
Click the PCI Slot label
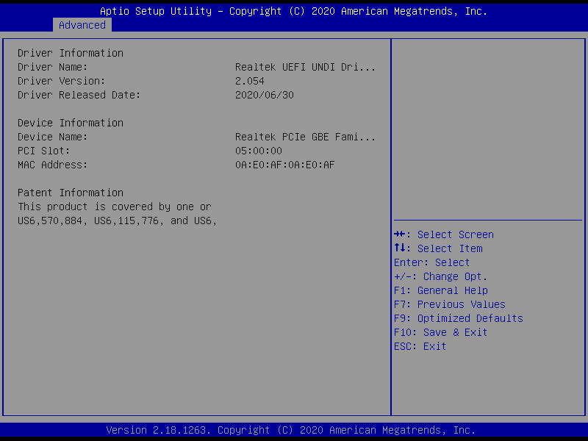pyautogui.click(x=44, y=151)
